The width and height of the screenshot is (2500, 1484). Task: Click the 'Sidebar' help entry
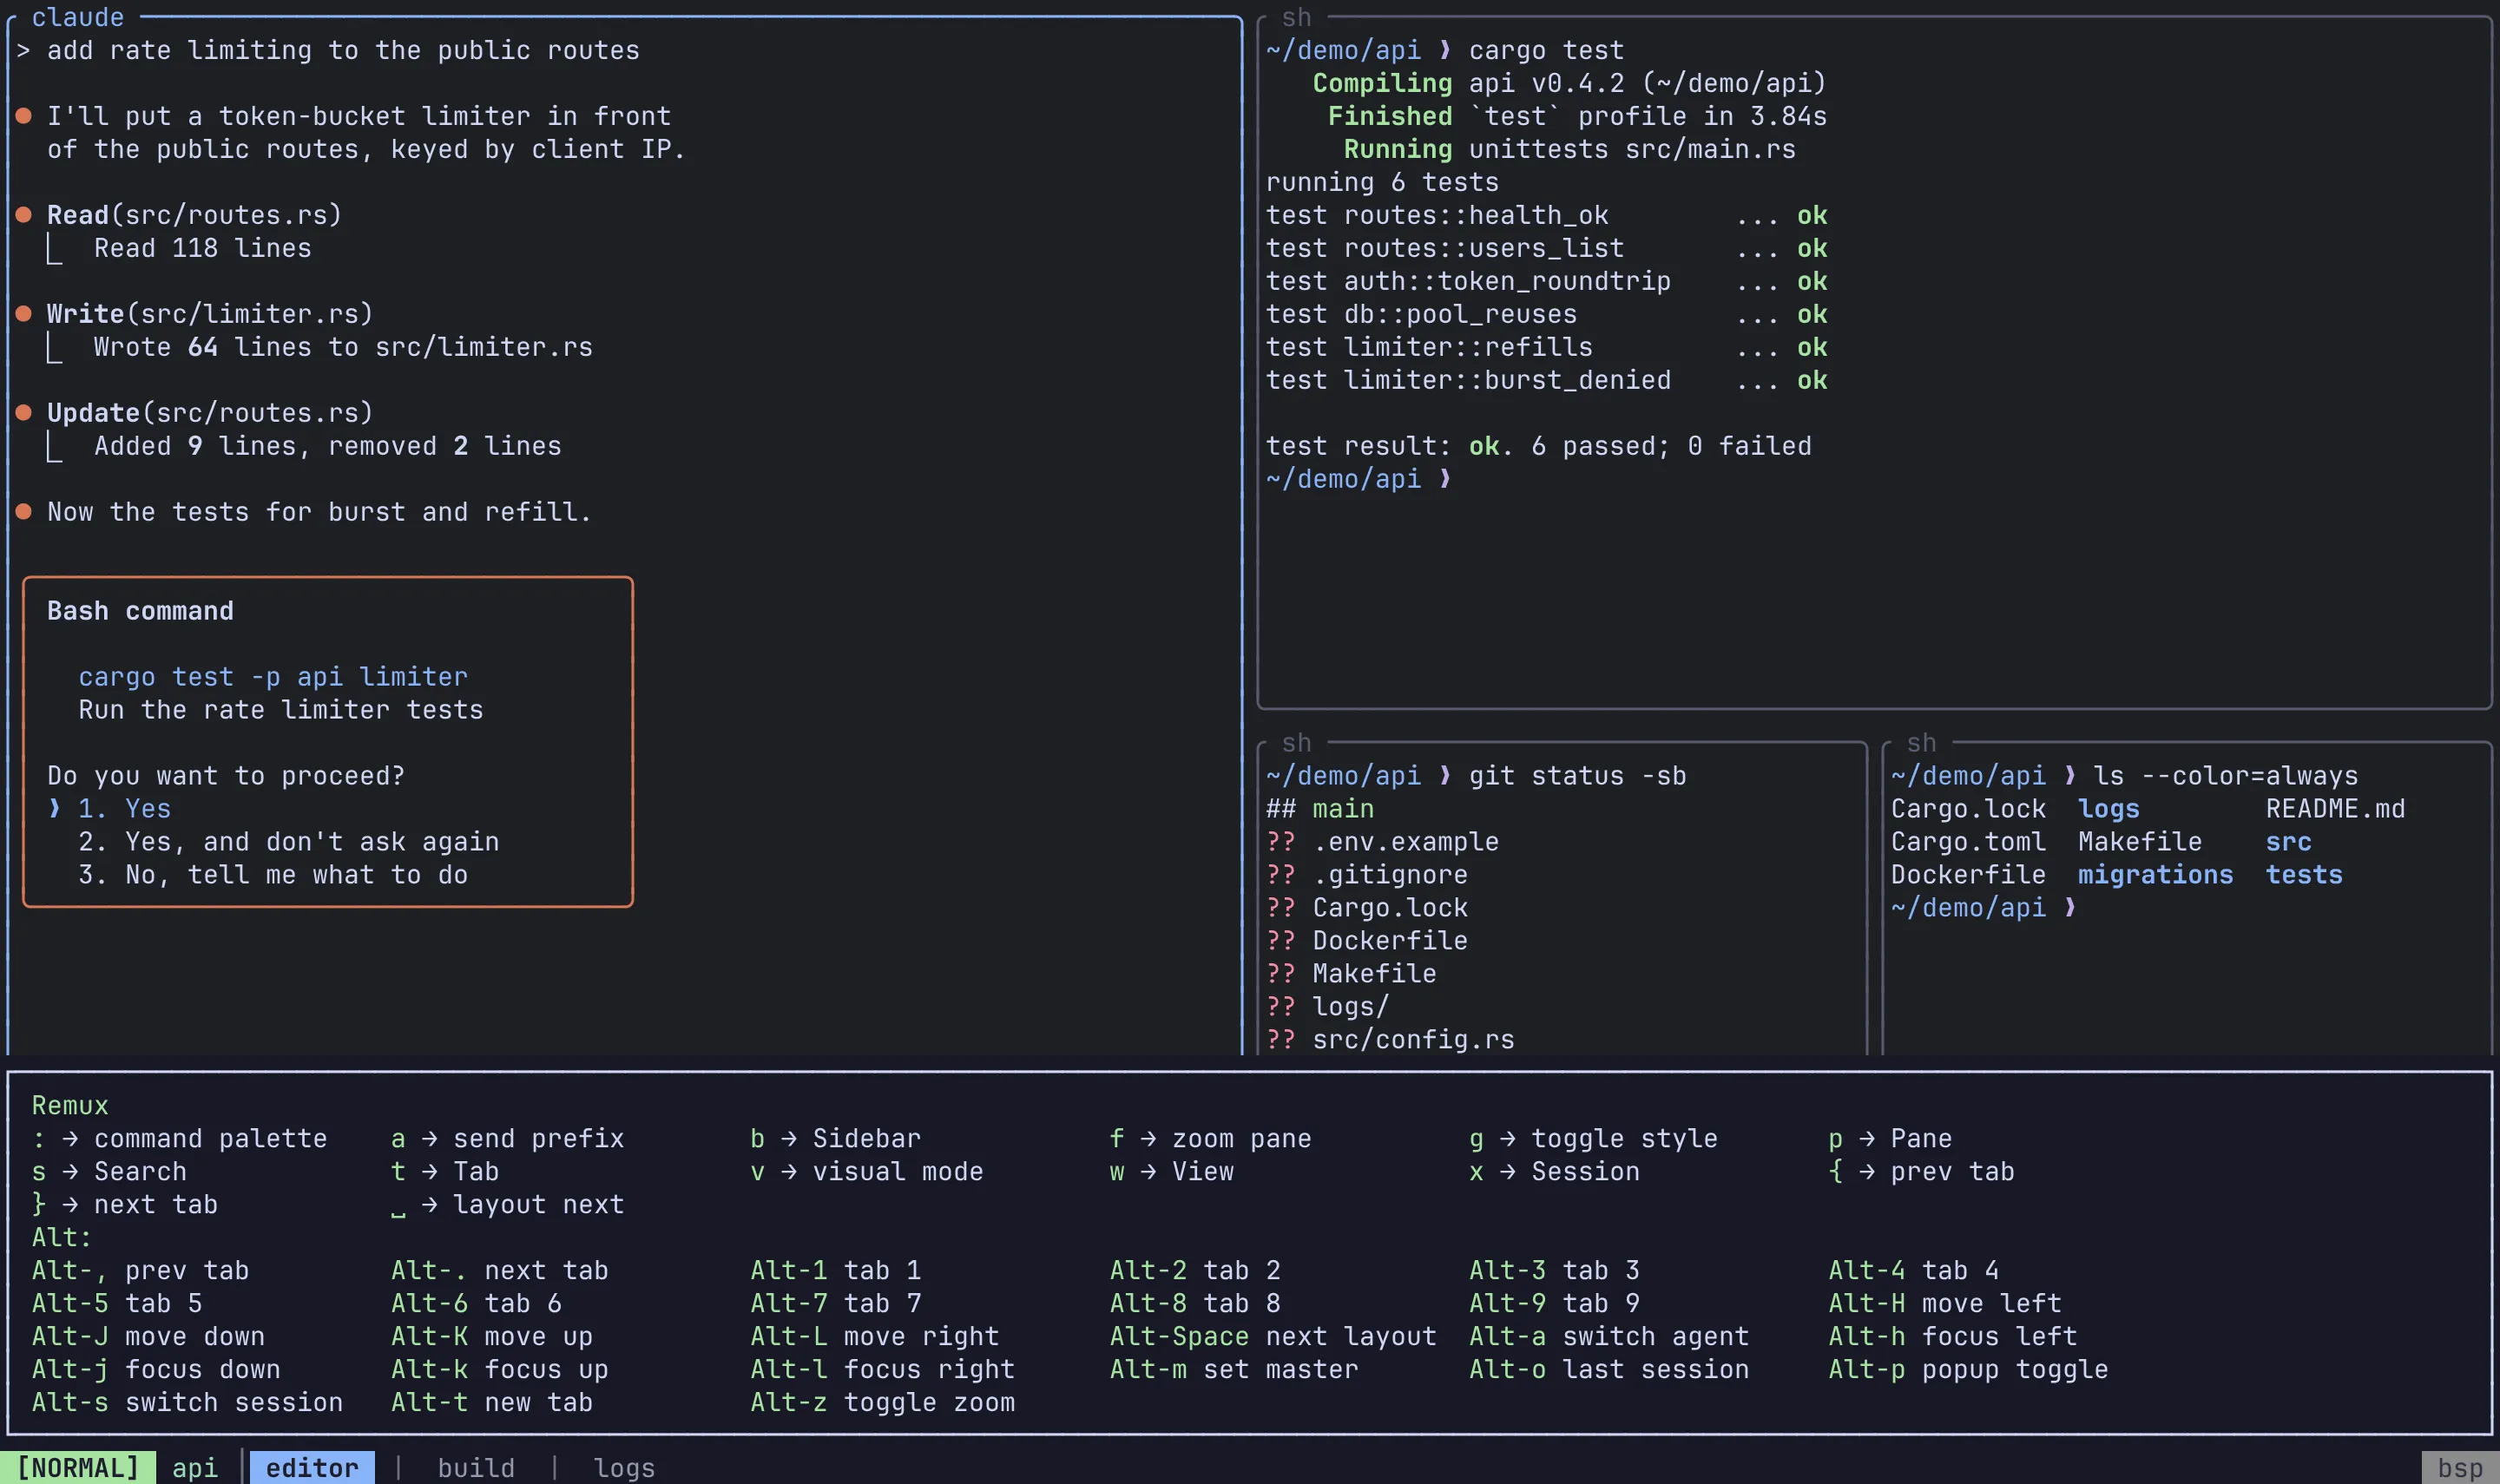836,1139
